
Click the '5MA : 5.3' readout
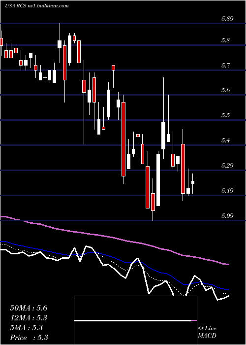click(27, 328)
